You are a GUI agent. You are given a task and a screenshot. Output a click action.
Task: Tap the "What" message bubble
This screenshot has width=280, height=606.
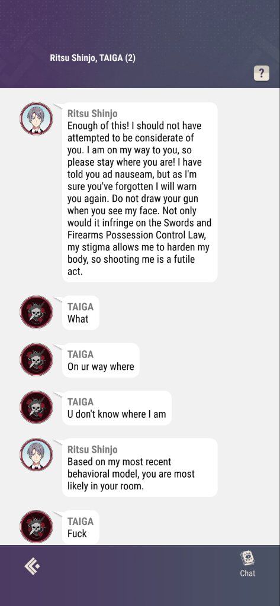pos(81,312)
